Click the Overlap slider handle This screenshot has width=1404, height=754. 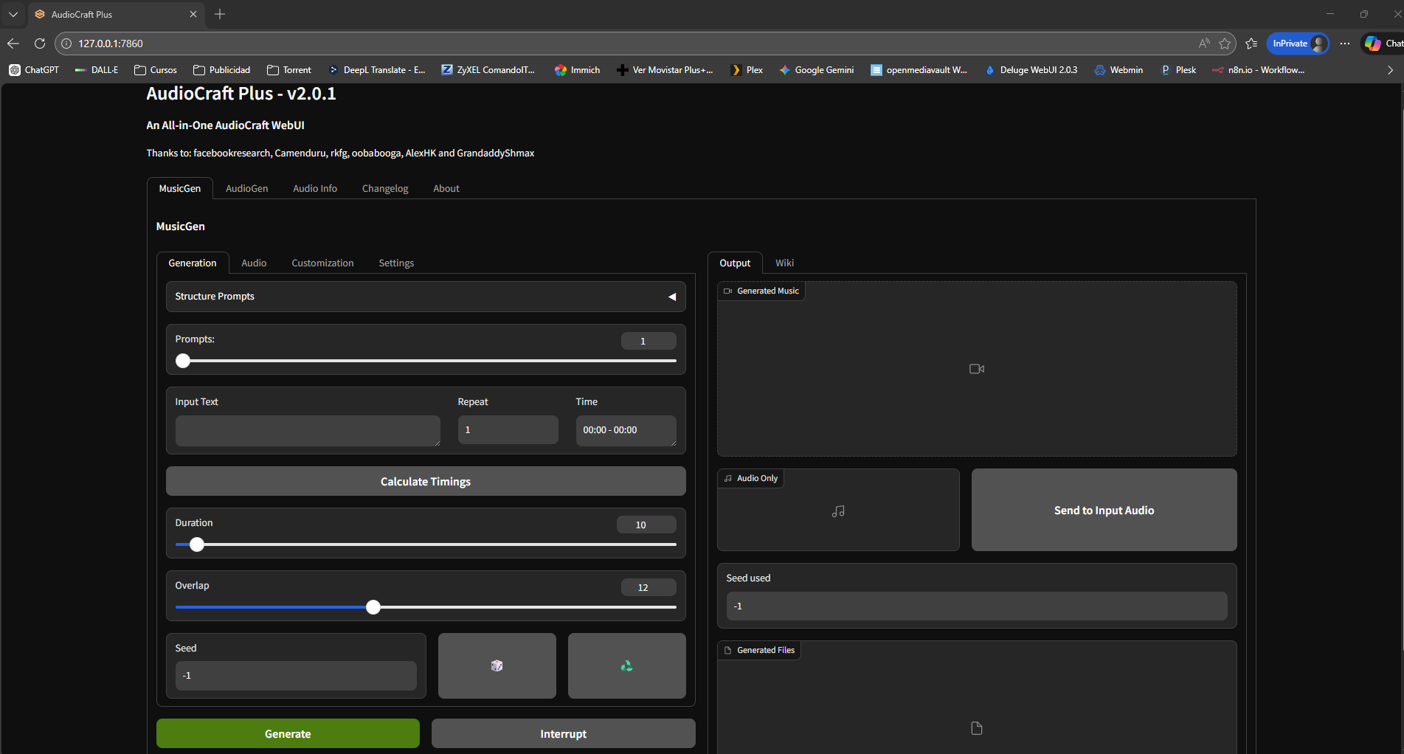tap(373, 607)
